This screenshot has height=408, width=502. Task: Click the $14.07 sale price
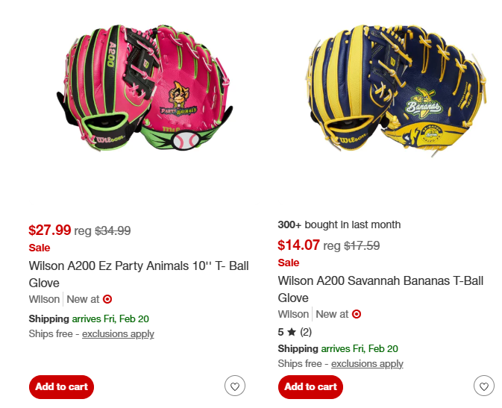[x=299, y=245]
